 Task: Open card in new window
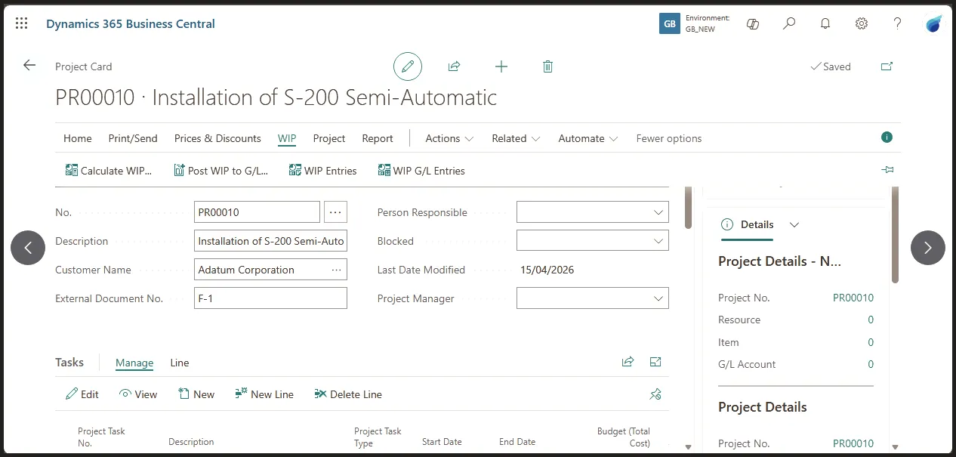point(887,66)
